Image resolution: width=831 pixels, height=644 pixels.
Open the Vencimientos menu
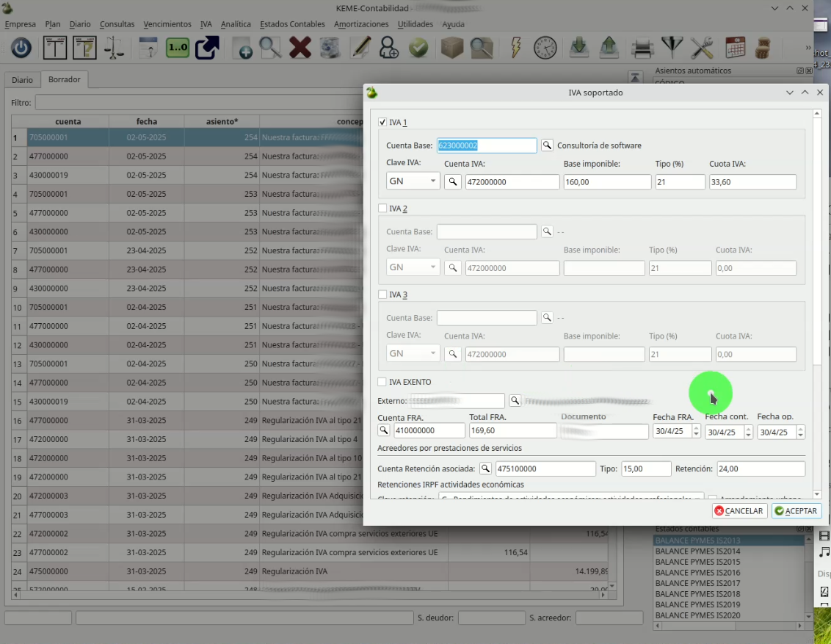point(167,23)
